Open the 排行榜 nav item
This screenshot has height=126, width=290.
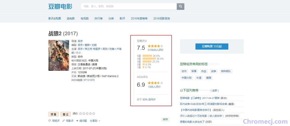99,18
